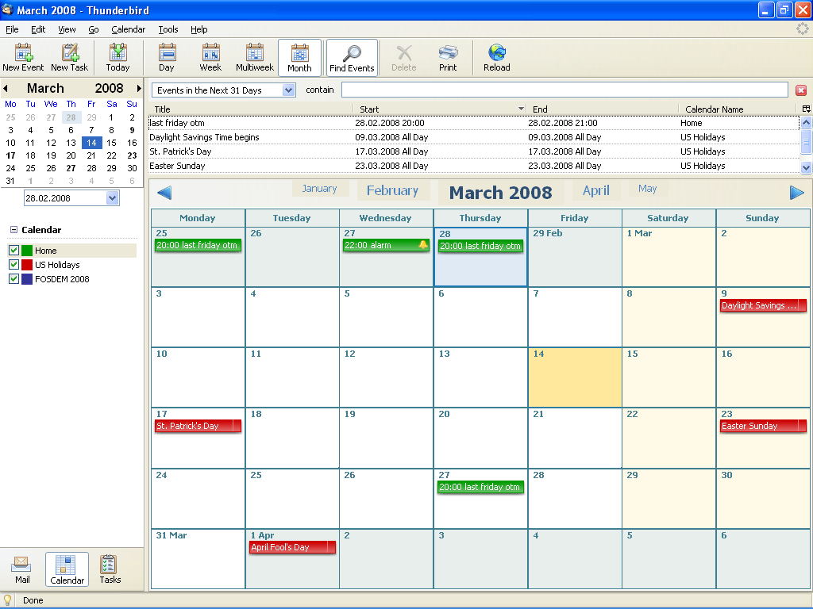The image size is (813, 609).
Task: Select the February month tab
Action: (x=392, y=190)
